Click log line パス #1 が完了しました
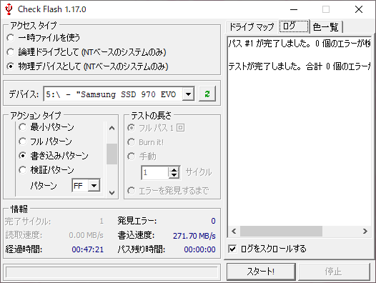Image resolution: width=376 pixels, height=283 pixels. pyautogui.click(x=299, y=44)
